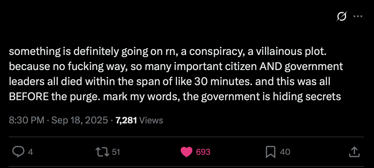Screen dimensions: 374x168
Task: Unlike the post via the pink heart
Action: [186, 152]
